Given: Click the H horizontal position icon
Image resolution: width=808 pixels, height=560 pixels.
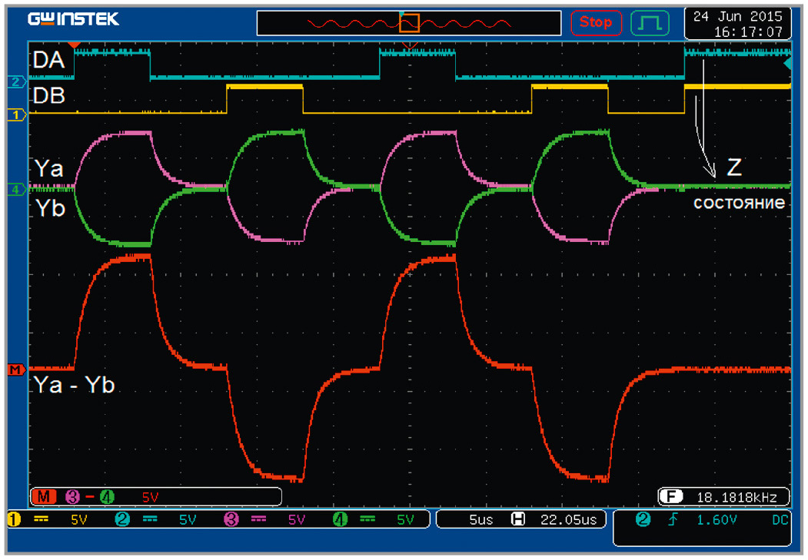Looking at the screenshot, I should click(x=517, y=519).
